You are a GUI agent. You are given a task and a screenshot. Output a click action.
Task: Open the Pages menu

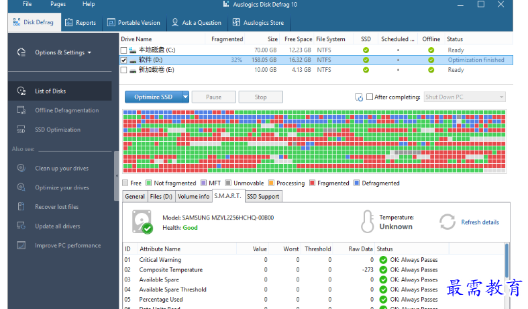58,4
